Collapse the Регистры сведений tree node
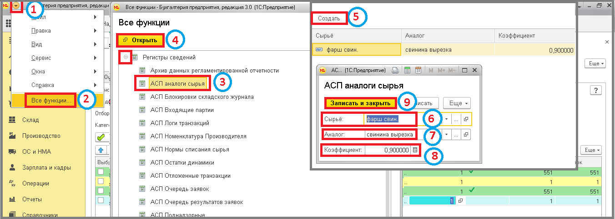The width and height of the screenshot is (615, 219). tap(125, 57)
